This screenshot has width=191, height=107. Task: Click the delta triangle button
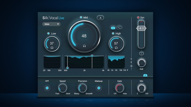tap(100, 18)
